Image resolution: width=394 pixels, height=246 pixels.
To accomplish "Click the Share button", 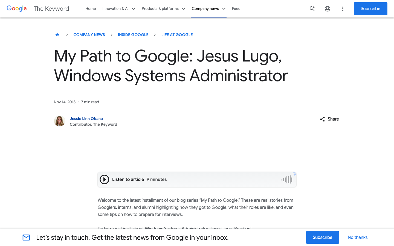I will click(329, 119).
